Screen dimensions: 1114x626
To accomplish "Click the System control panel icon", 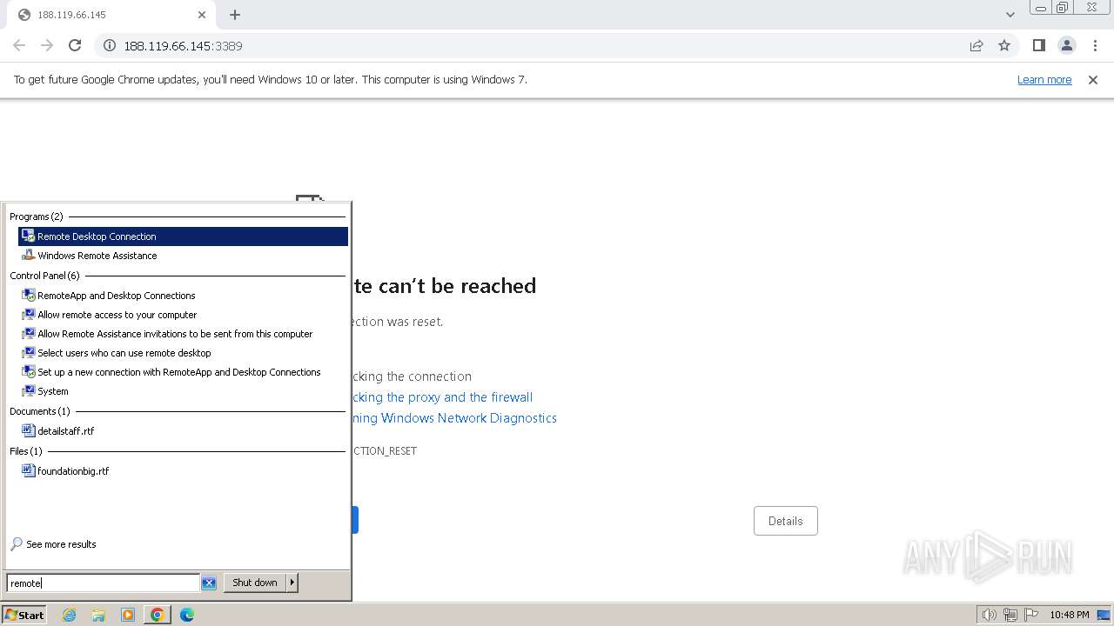I will click(x=29, y=390).
